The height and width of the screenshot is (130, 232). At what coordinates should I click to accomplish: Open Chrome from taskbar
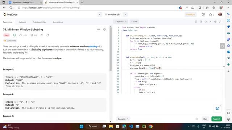(151, 126)
